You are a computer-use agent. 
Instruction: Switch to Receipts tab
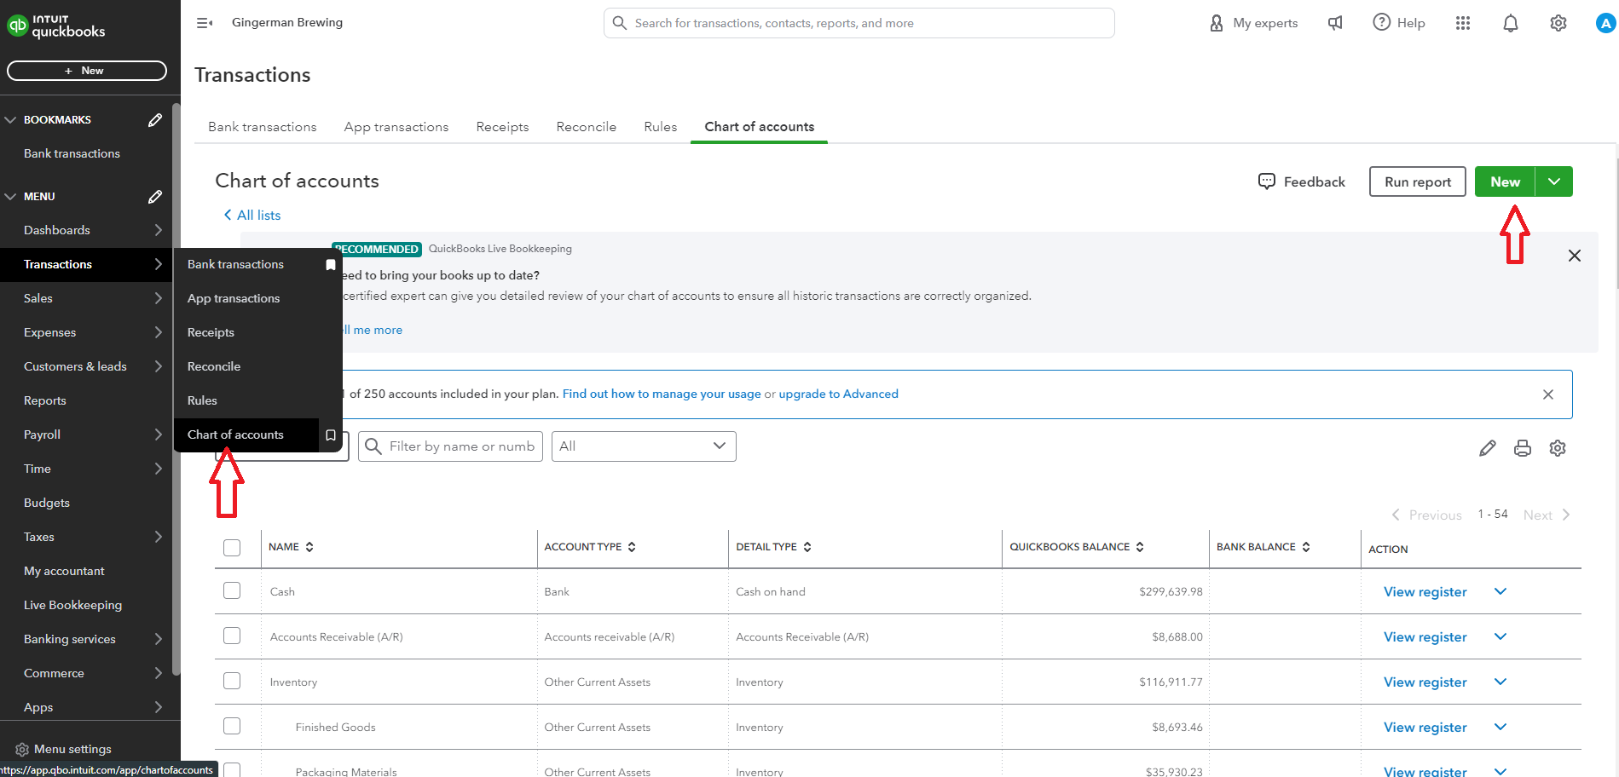coord(502,127)
